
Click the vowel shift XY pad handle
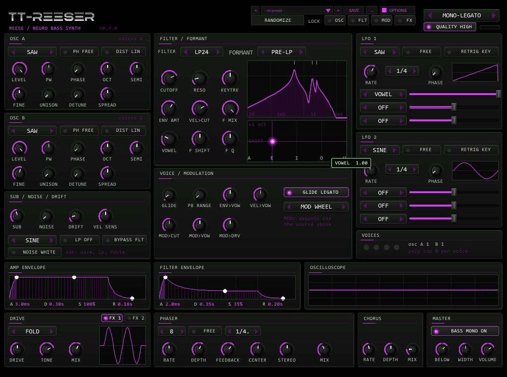click(x=272, y=141)
